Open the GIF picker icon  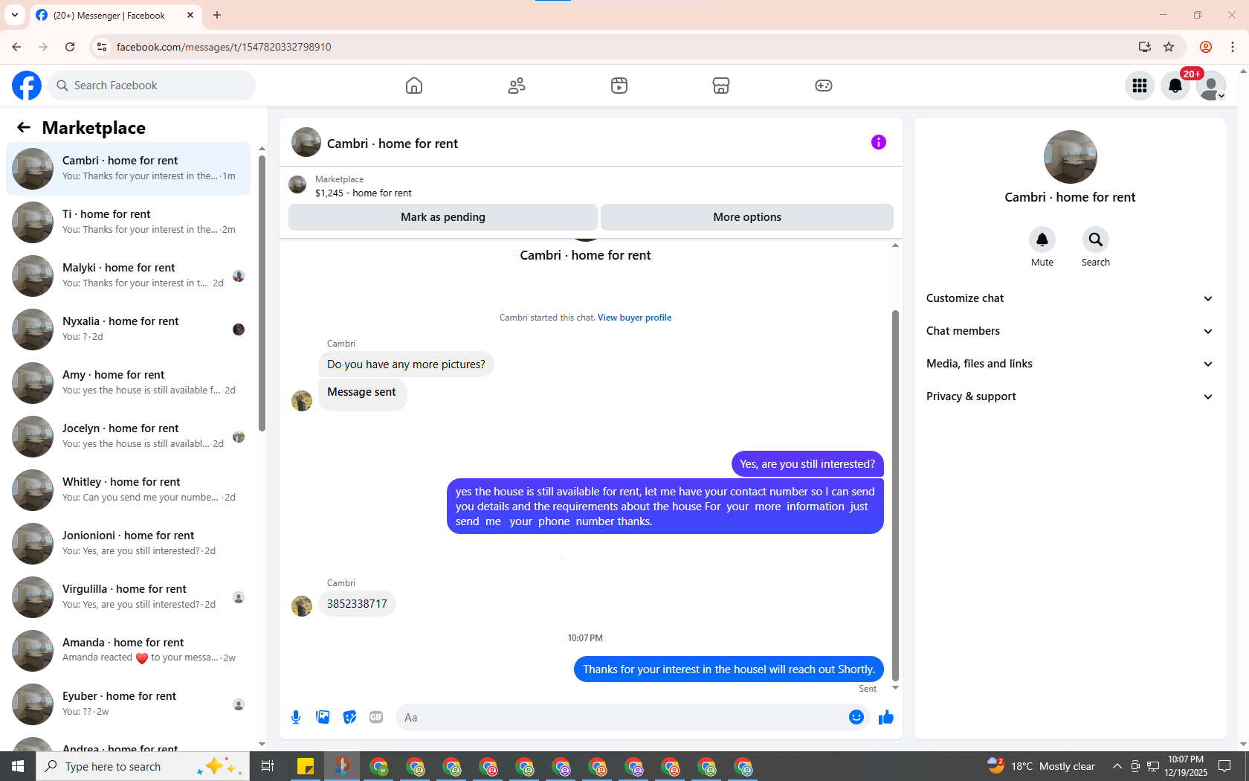376,717
